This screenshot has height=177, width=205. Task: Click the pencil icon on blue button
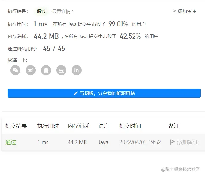(x=76, y=93)
